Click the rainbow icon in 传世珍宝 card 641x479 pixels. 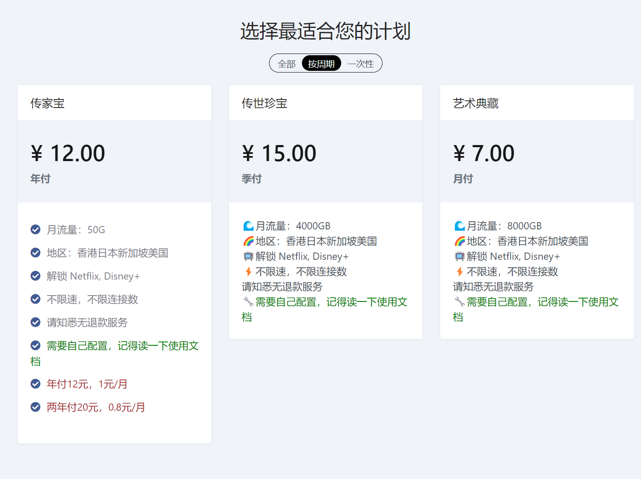[248, 241]
